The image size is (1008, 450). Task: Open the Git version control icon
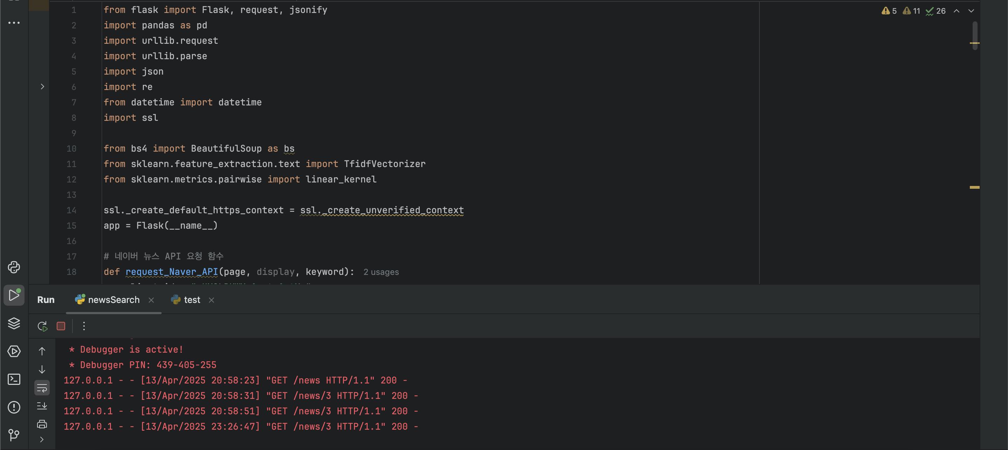click(x=14, y=435)
